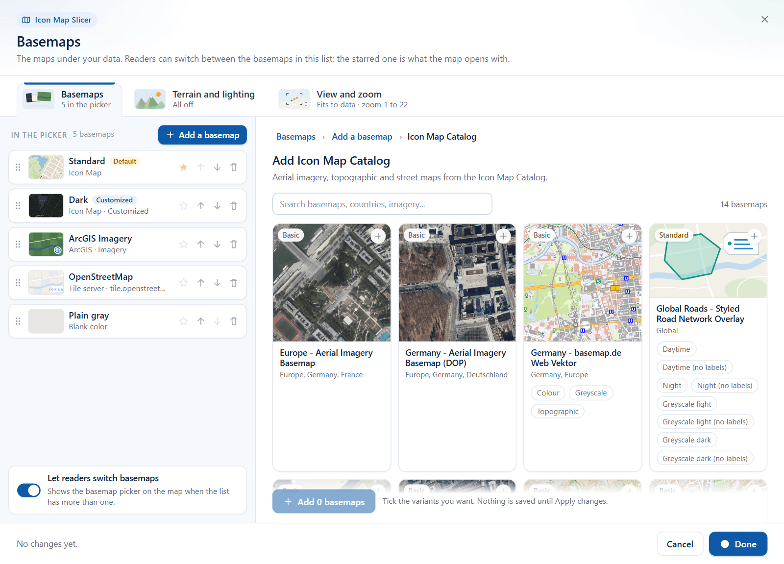The height and width of the screenshot is (564, 784).
Task: Move OpenStreetMap up in list
Action: coord(201,283)
